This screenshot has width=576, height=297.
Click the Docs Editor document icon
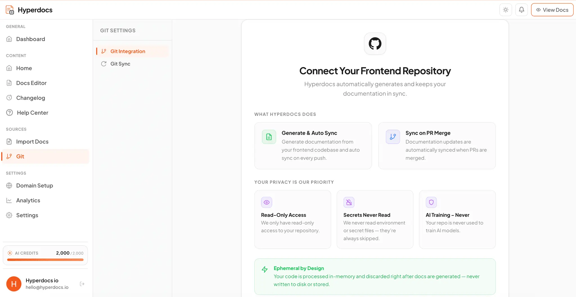click(9, 83)
